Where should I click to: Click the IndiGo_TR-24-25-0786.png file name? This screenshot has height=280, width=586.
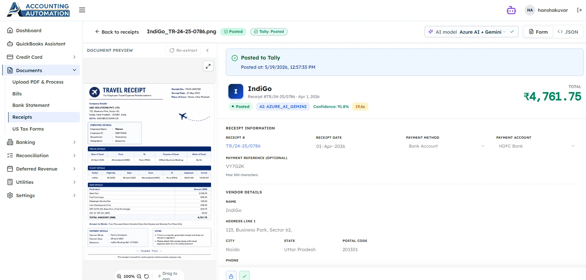[181, 31]
